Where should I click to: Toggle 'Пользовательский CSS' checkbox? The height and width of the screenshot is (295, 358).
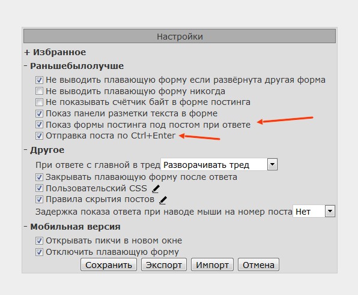pyautogui.click(x=39, y=188)
